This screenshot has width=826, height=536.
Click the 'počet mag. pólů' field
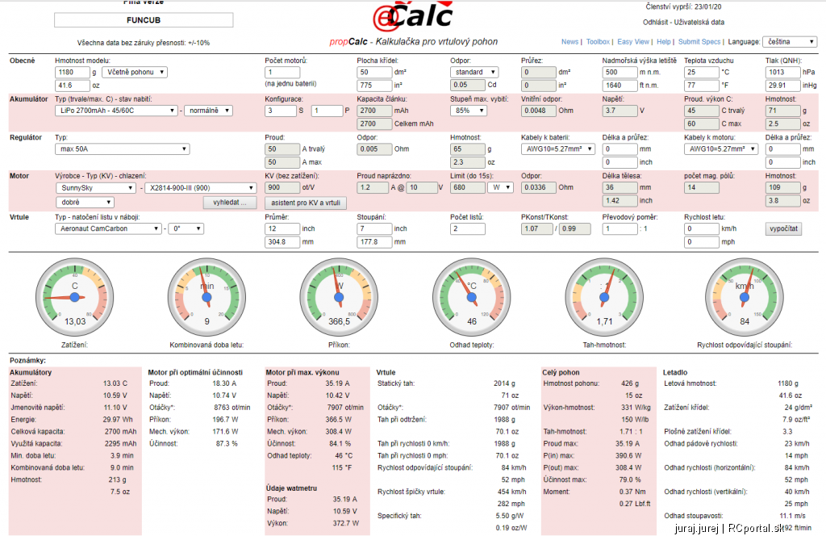702,187
